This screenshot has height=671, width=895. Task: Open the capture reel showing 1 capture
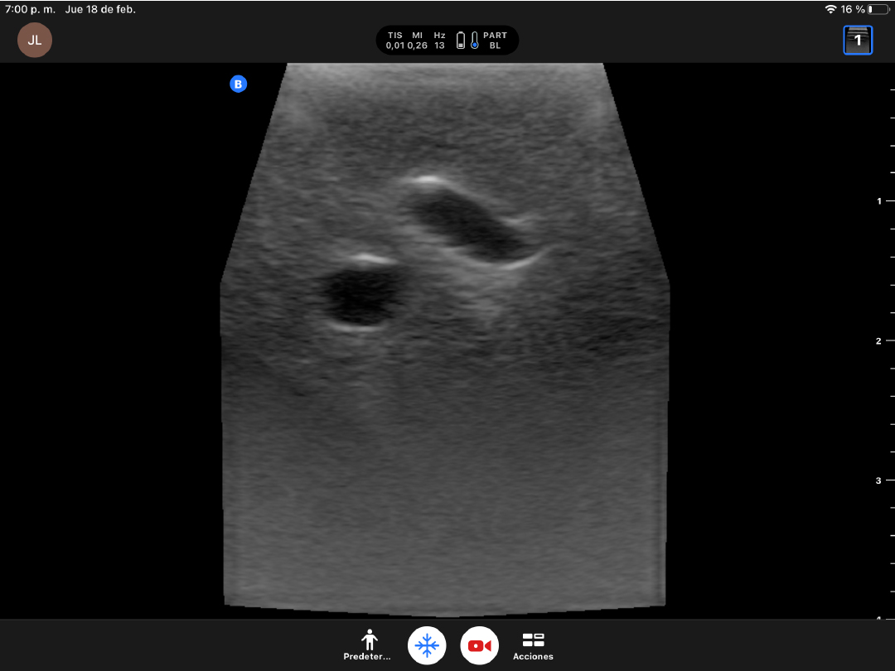(858, 40)
